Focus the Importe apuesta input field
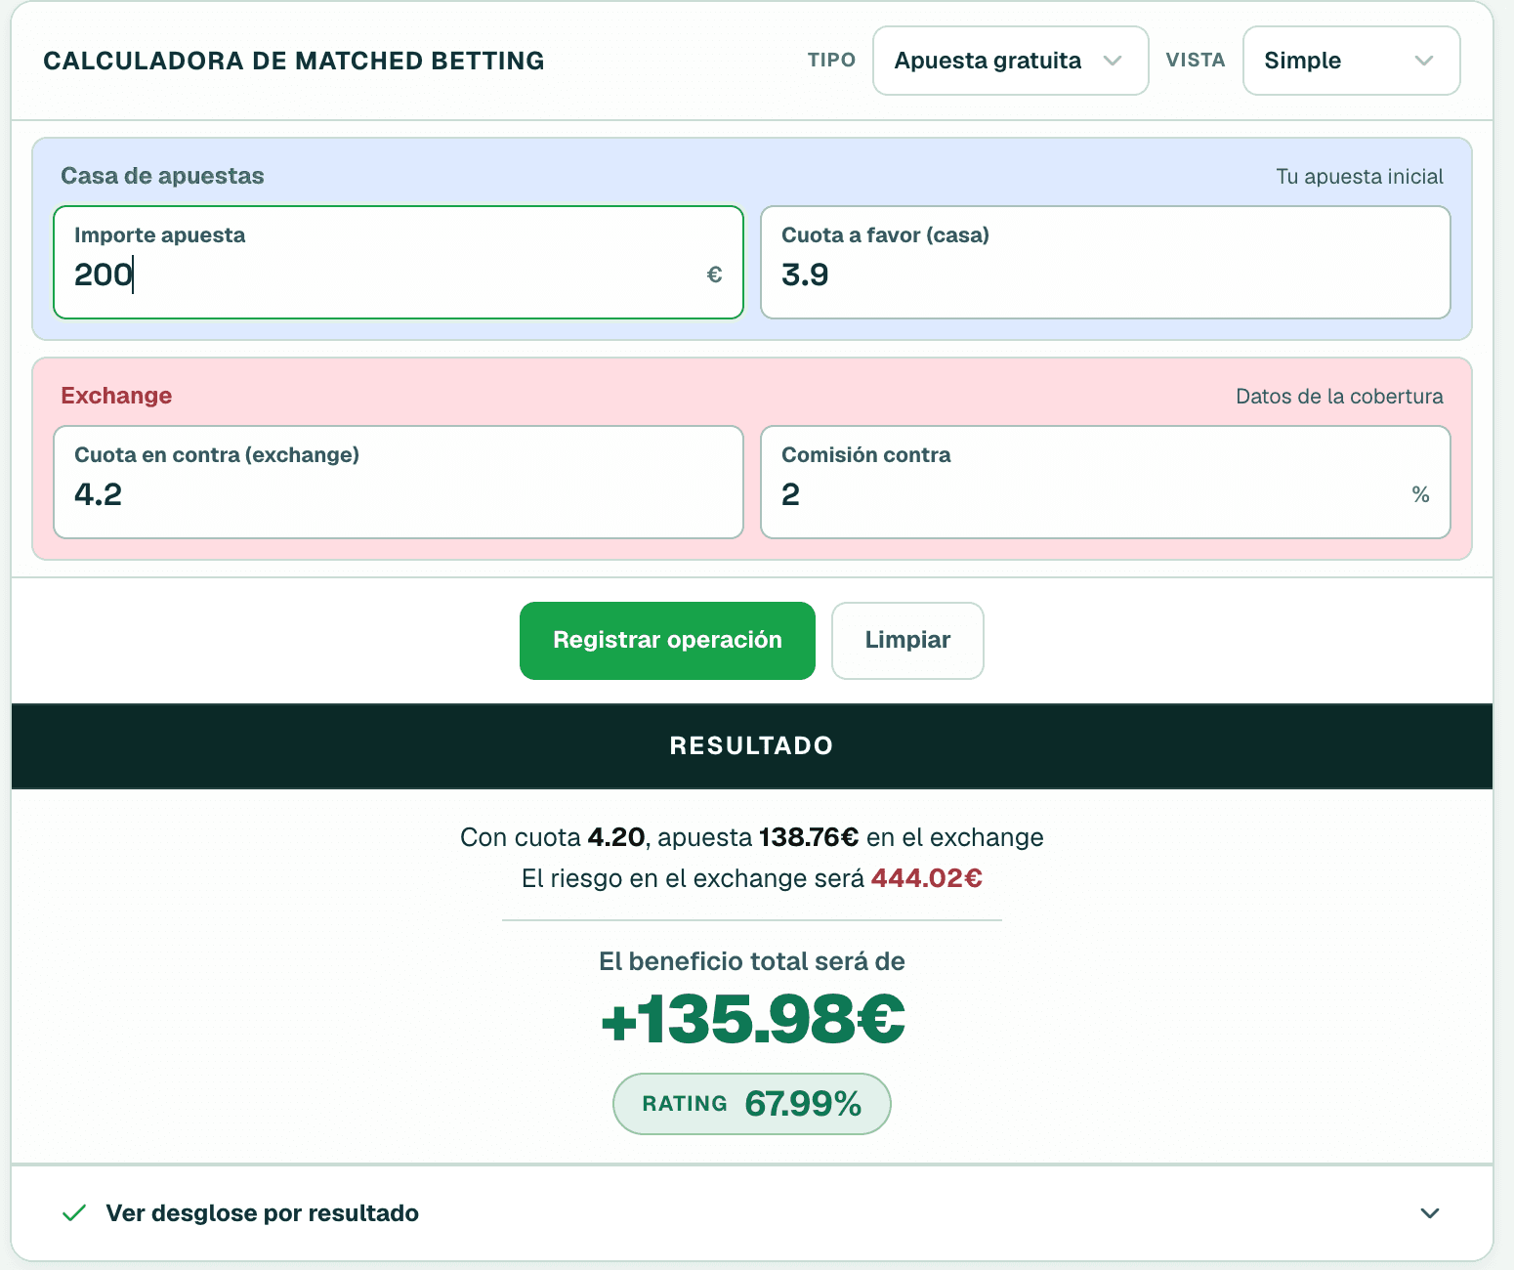This screenshot has width=1514, height=1270. point(399,262)
